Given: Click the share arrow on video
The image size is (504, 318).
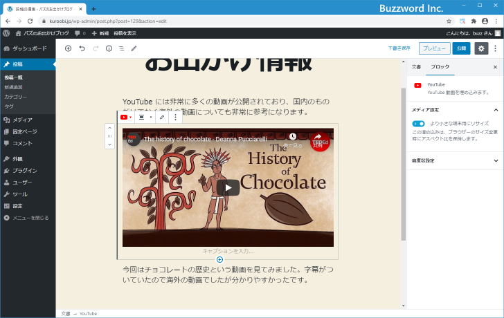Looking at the screenshot, I should pyautogui.click(x=318, y=137).
